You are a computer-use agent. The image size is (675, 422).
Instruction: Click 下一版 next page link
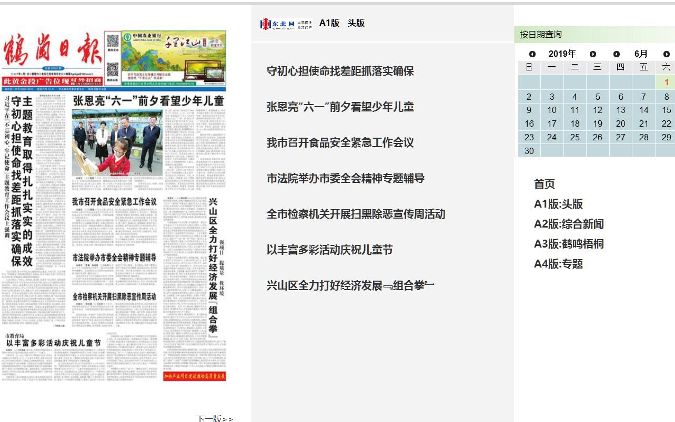click(215, 418)
